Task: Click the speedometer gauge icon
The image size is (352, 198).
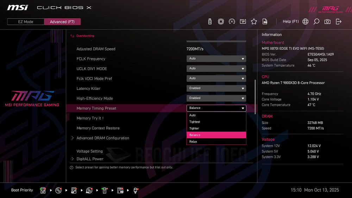Action: pyautogui.click(x=232, y=21)
